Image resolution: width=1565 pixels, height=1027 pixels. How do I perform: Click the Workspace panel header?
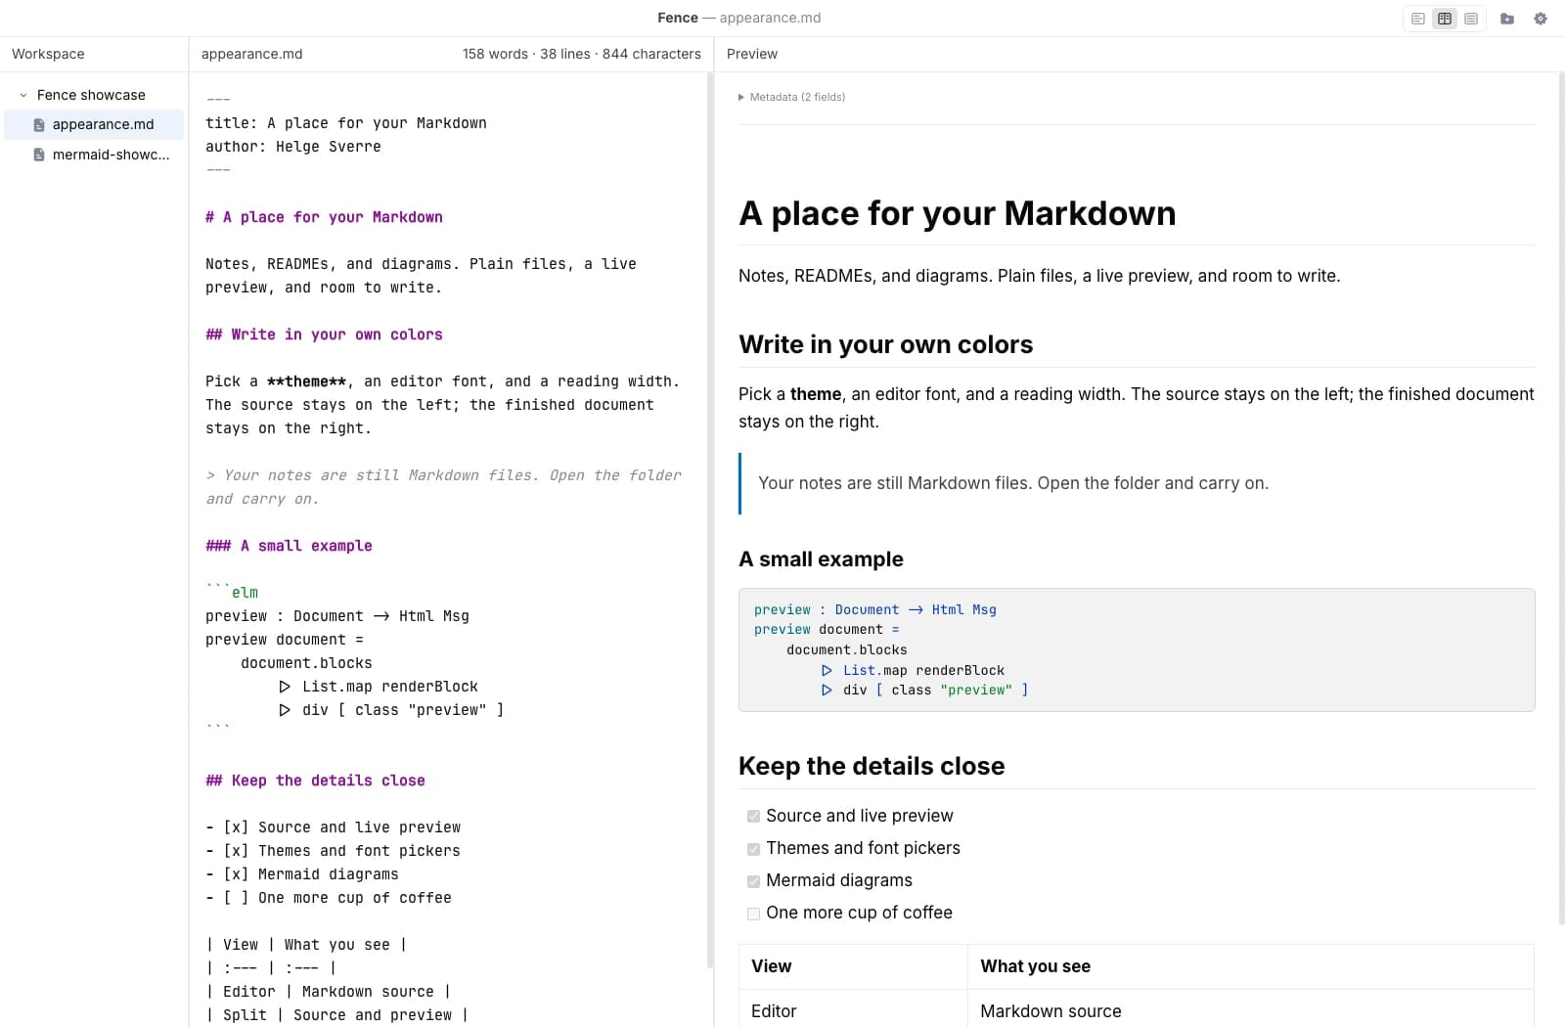coord(48,54)
